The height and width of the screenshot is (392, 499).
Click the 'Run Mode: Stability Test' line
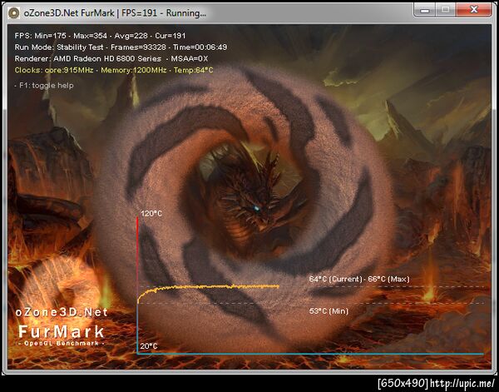pyautogui.click(x=121, y=47)
